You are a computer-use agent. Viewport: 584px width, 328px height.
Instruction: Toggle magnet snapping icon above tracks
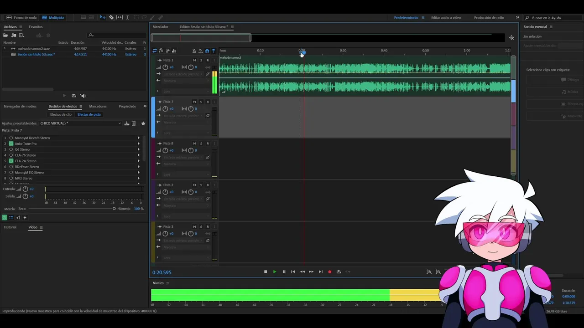[x=207, y=51]
